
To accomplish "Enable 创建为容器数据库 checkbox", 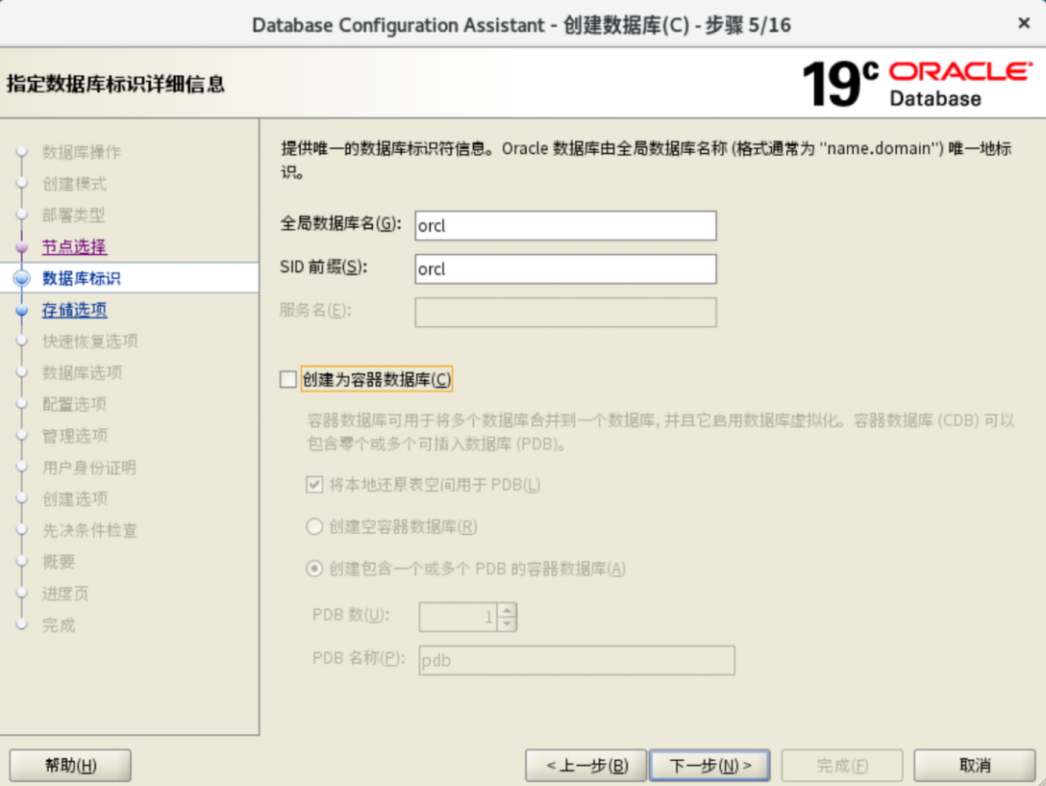I will click(288, 380).
